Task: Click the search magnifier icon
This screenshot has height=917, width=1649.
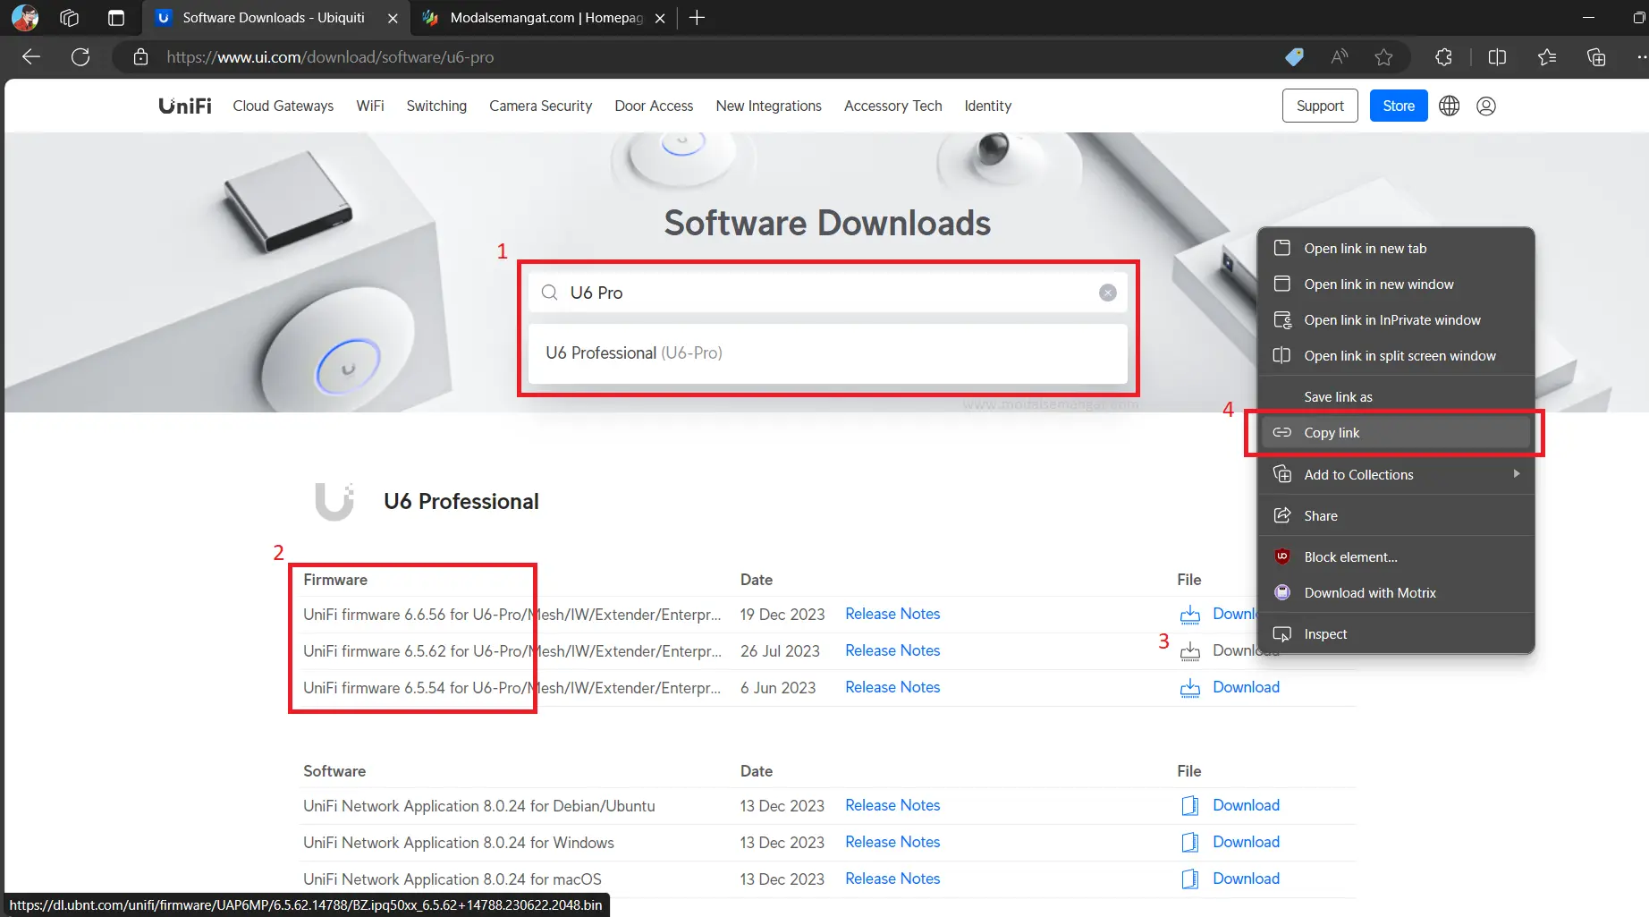Action: pos(550,293)
